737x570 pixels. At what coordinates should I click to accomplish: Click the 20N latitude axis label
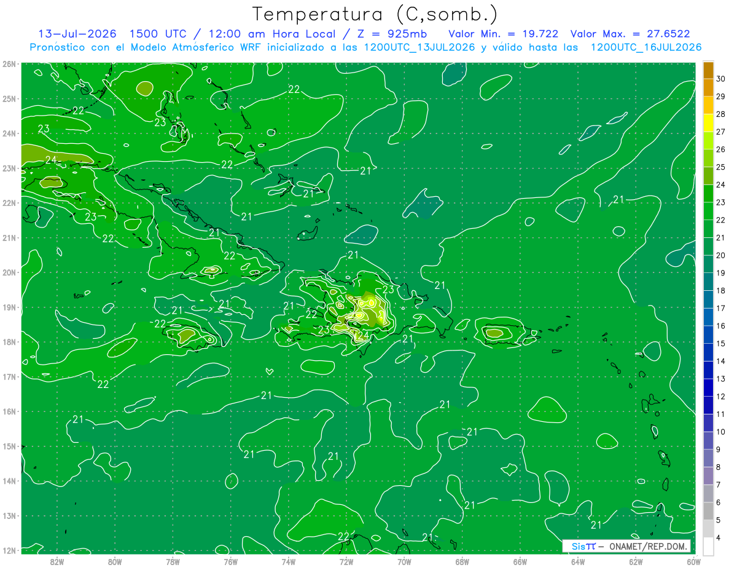(9, 272)
